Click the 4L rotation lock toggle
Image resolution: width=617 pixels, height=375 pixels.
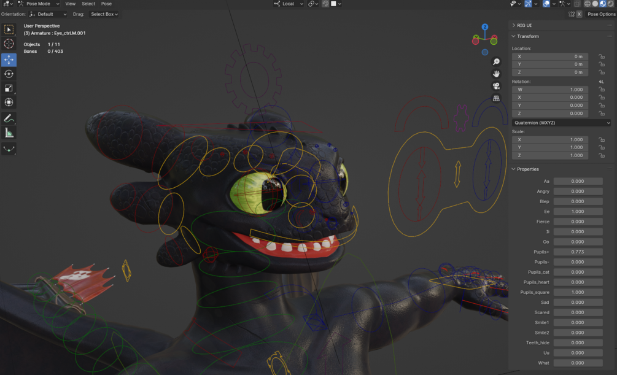click(x=601, y=82)
